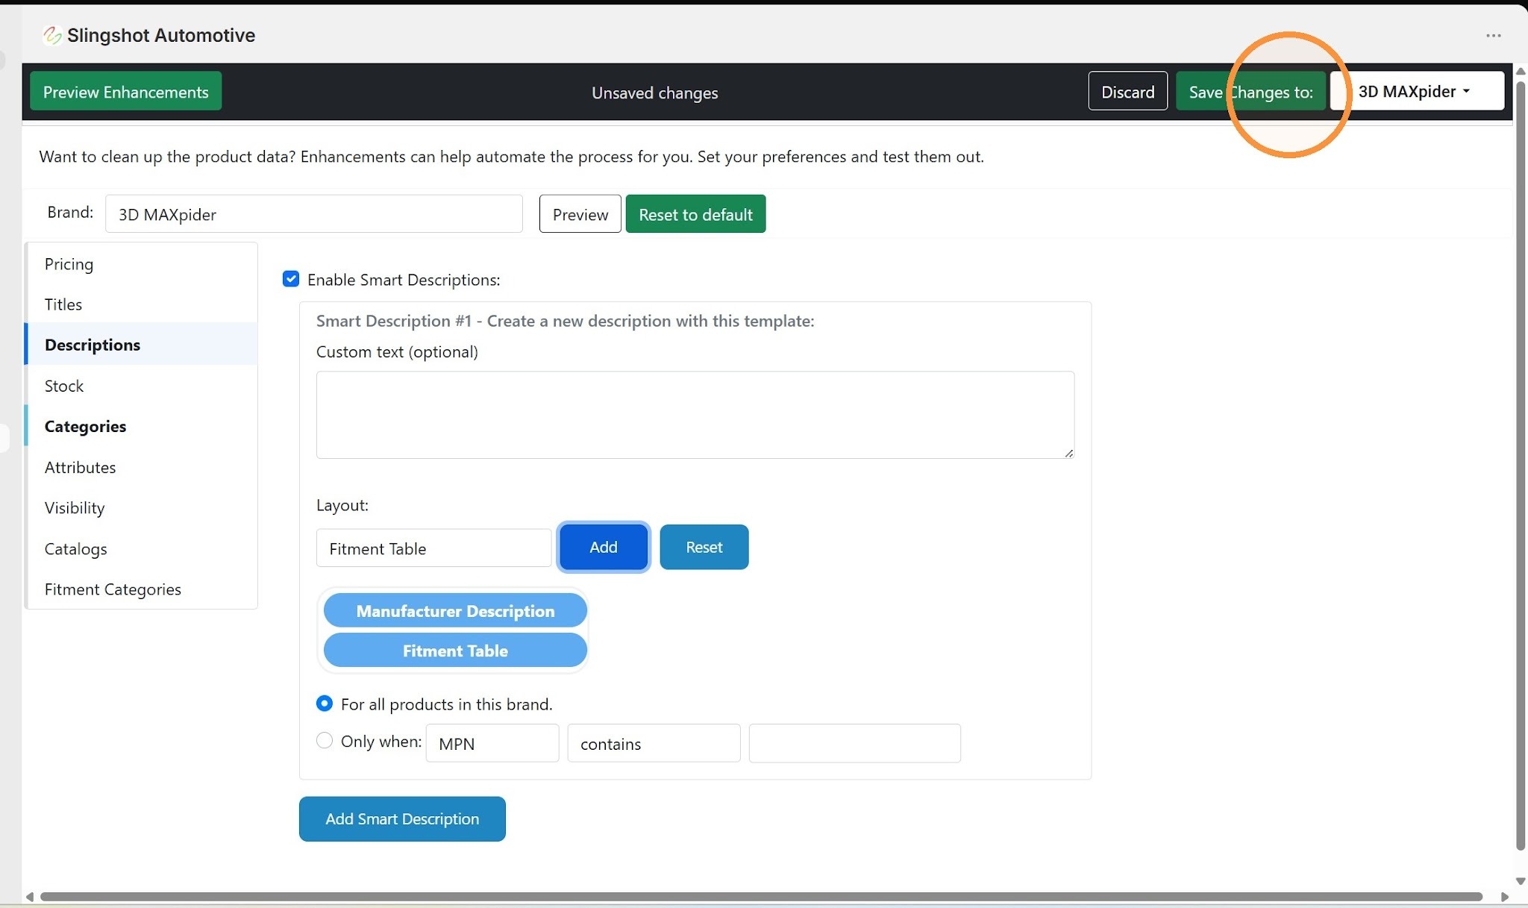Click the Smart Description #1 heading text
1528x908 pixels.
[565, 321]
